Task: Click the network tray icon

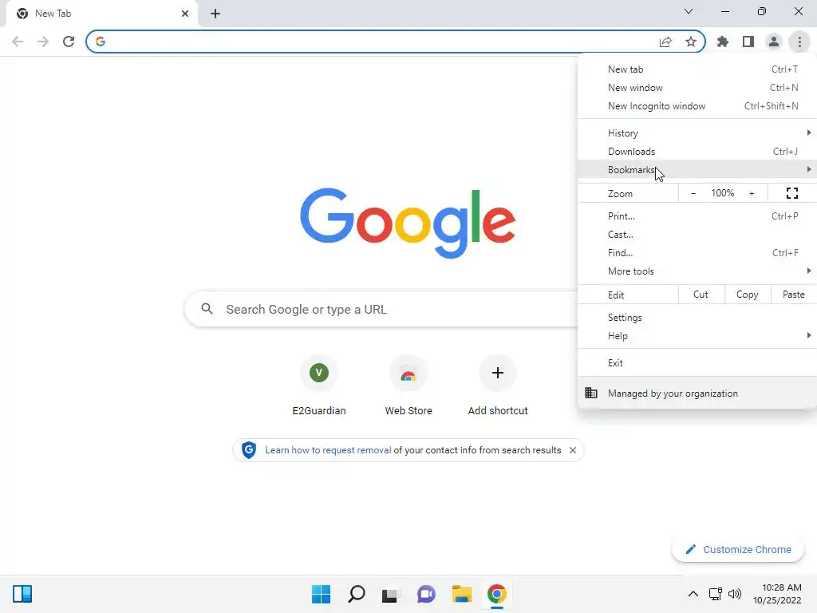Action: pyautogui.click(x=716, y=594)
